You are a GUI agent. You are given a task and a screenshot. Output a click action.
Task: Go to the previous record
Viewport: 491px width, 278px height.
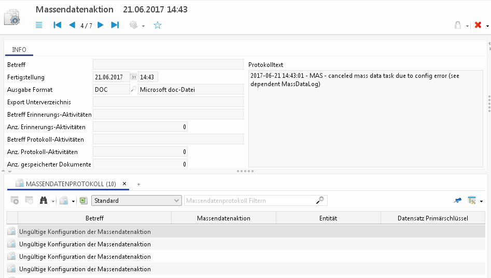[72, 25]
